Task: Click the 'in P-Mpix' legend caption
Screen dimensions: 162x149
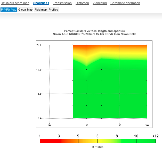Action: (98, 147)
